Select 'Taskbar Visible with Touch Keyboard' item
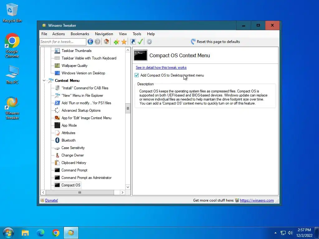Screen dimensions: 319x239 pyautogui.click(x=89, y=58)
